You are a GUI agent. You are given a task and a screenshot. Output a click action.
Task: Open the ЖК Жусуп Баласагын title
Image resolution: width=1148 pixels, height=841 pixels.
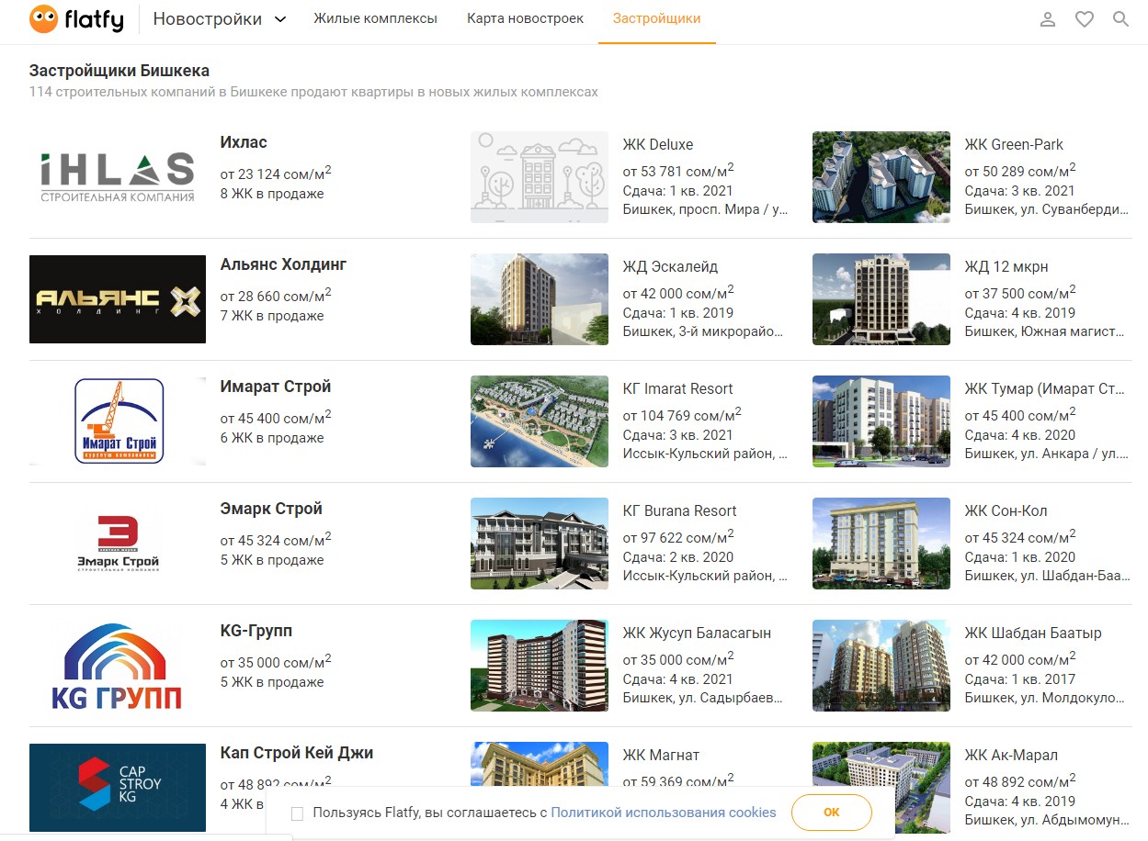click(x=697, y=633)
